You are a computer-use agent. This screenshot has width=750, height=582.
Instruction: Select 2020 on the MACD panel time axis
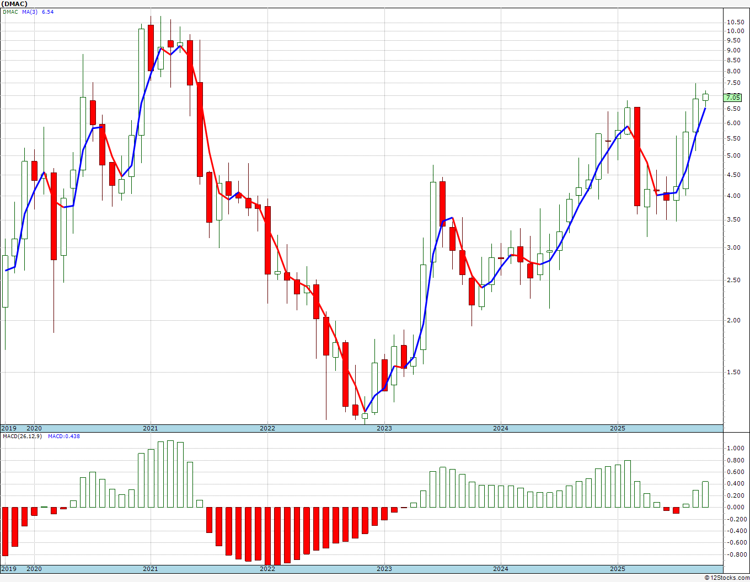(x=34, y=569)
